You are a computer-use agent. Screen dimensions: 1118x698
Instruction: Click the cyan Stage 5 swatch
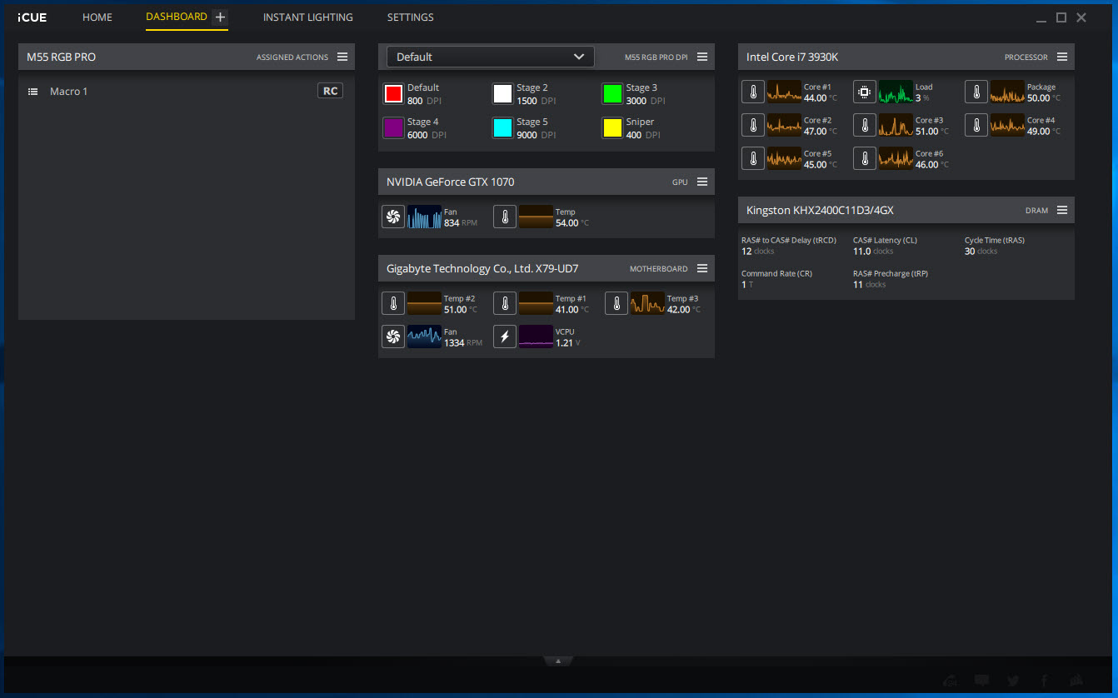click(502, 127)
